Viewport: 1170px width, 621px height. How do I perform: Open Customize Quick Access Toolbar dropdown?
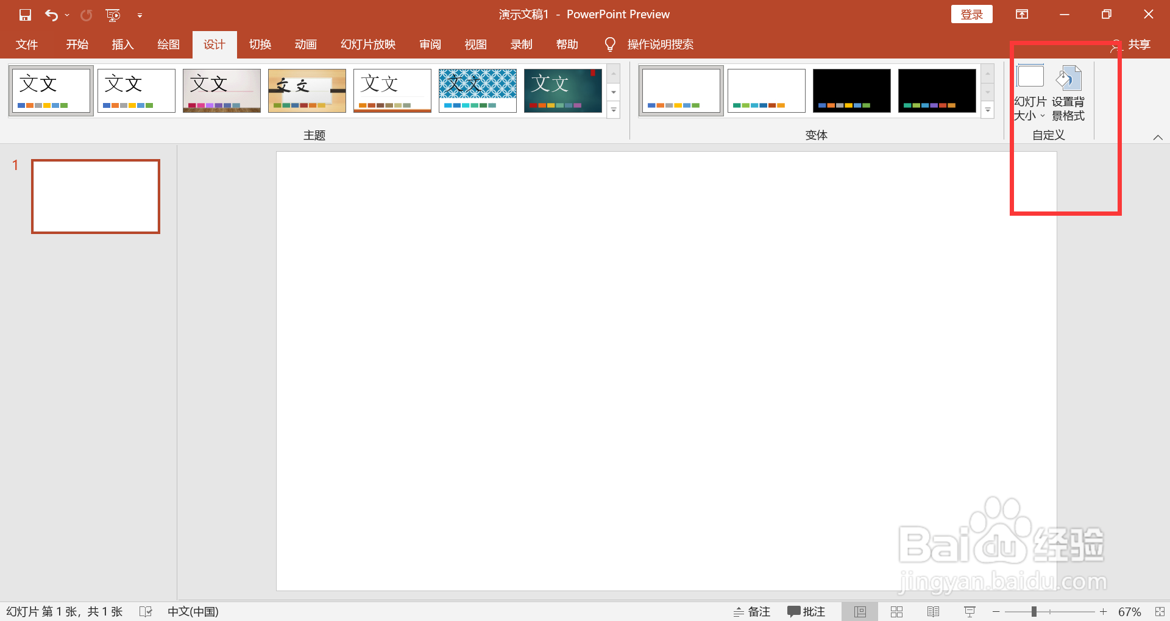pos(140,15)
